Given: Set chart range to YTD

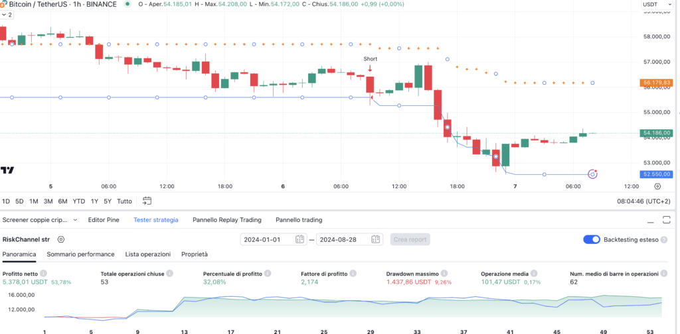Looking at the screenshot, I should coord(79,201).
